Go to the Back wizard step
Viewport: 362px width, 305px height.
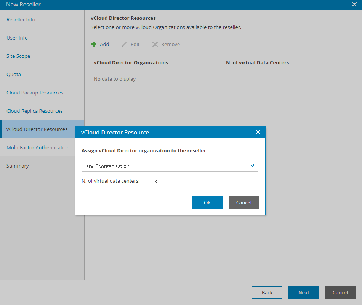pos(267,292)
